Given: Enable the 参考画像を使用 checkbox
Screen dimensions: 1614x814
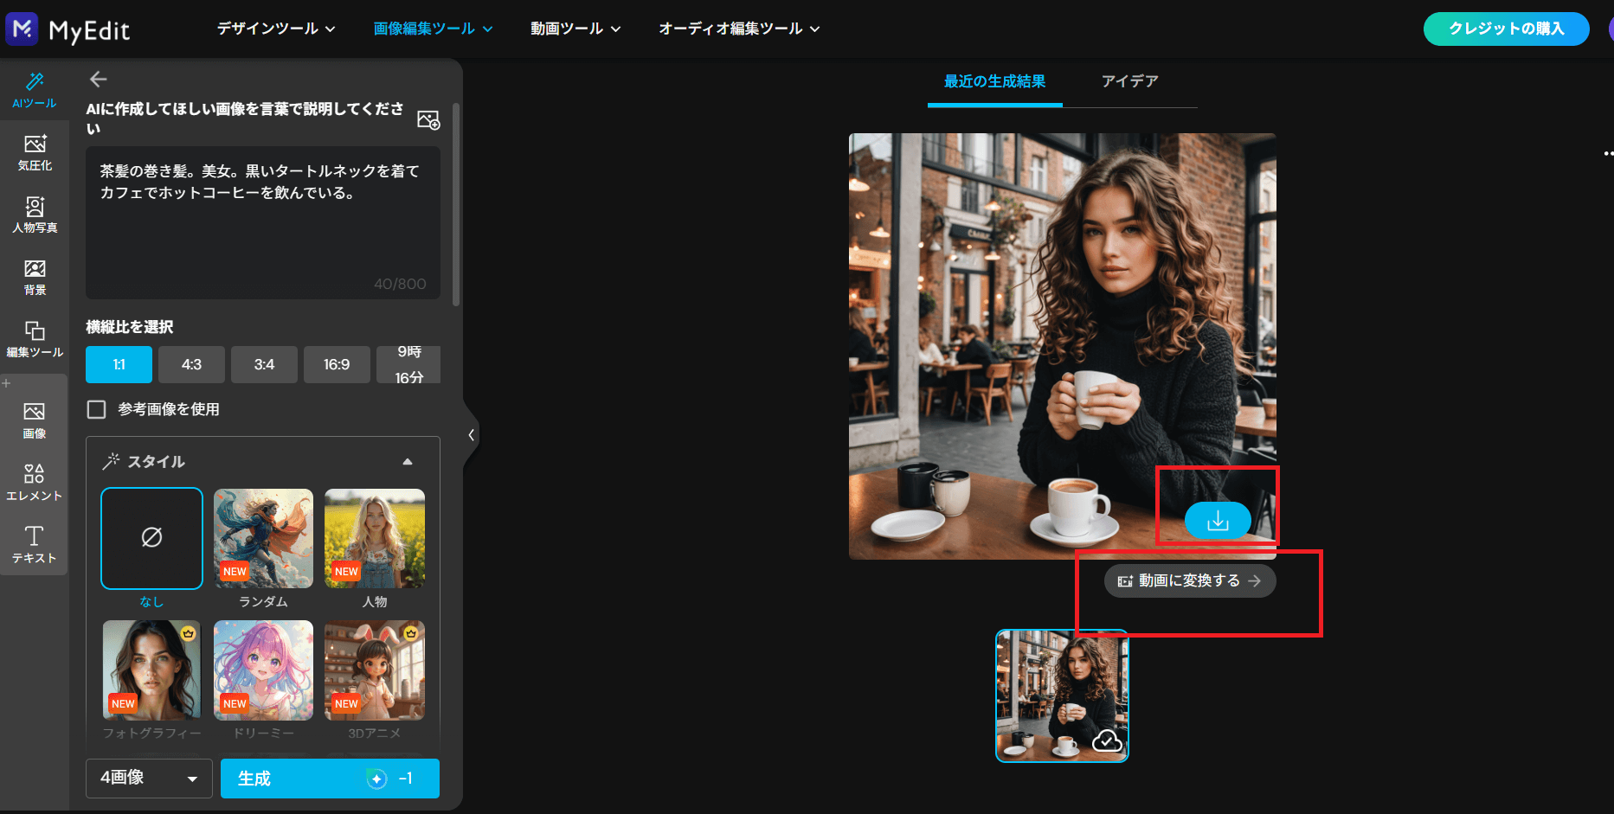Looking at the screenshot, I should click(97, 409).
